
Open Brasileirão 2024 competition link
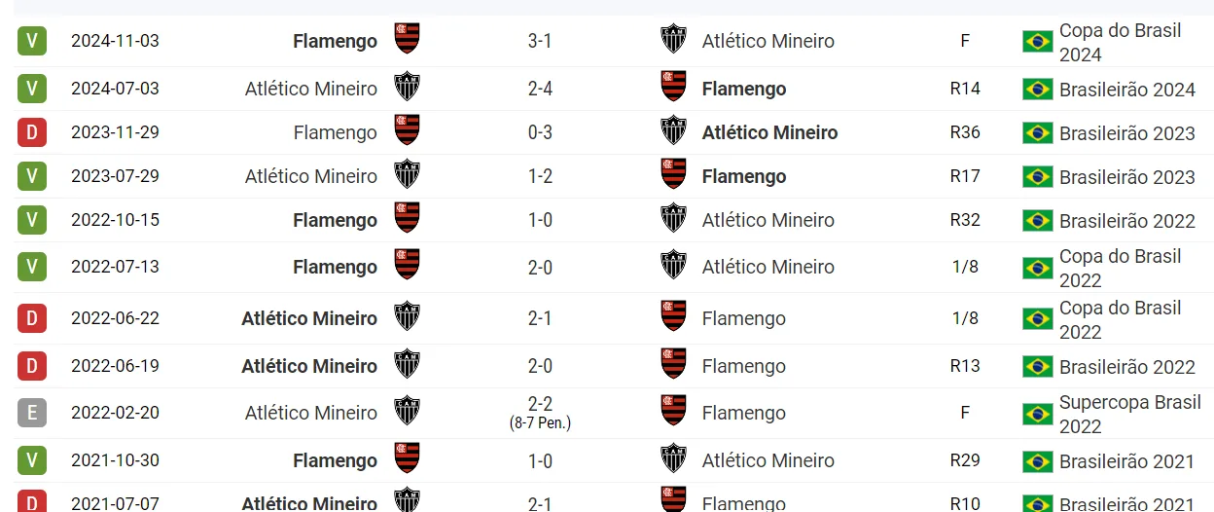(x=1126, y=90)
